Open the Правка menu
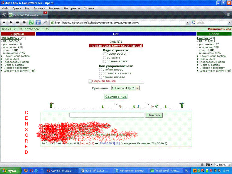Image resolution: width=232 pixels, height=174 pixels. click(16, 8)
